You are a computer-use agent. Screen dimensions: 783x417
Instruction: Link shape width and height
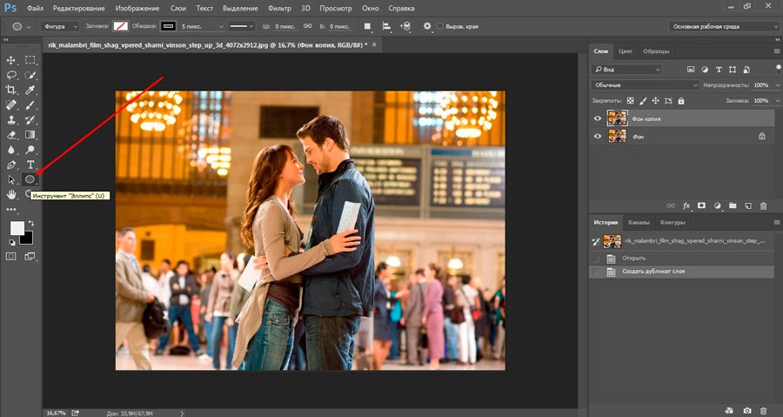308,26
